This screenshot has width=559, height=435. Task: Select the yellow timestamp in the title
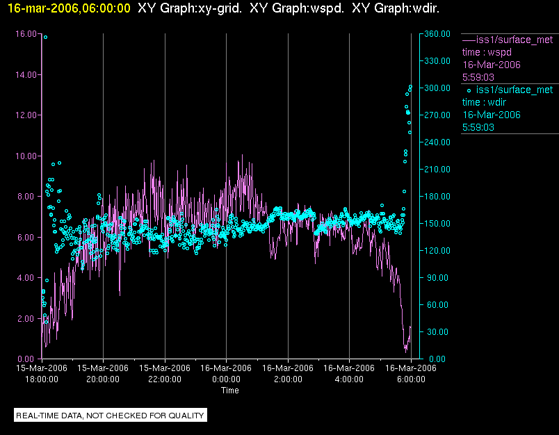tap(69, 8)
